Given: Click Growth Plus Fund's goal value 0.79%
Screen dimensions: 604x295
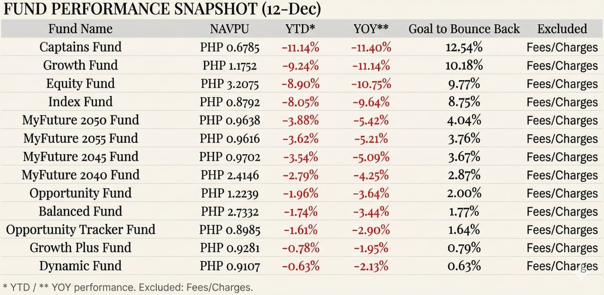Looking at the screenshot, I should 464,248.
